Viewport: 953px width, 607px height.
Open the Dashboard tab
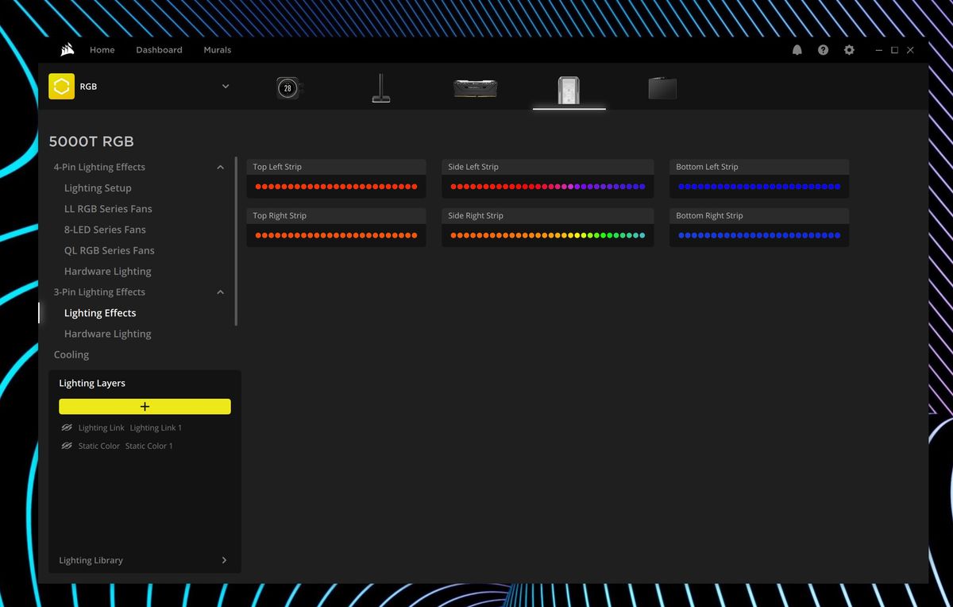(x=159, y=49)
